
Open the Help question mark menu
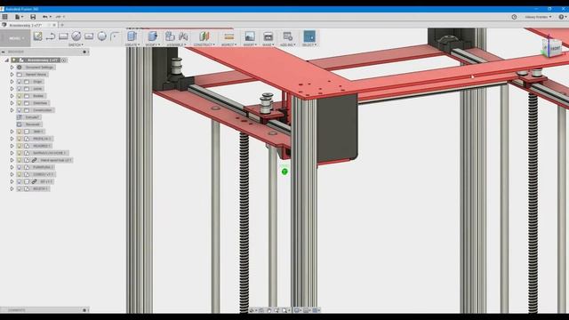point(562,17)
